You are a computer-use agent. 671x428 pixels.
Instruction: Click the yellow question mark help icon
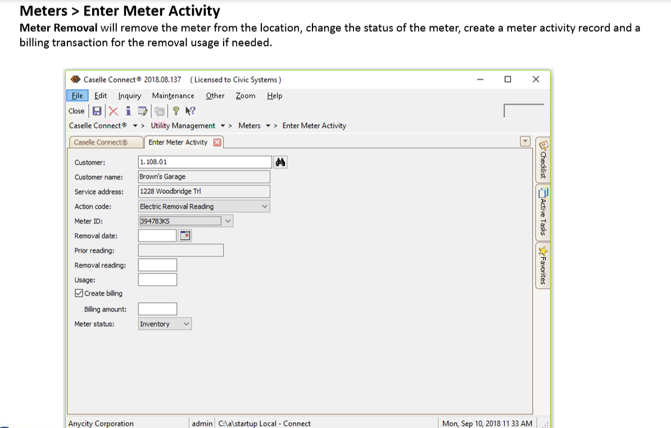[x=175, y=111]
